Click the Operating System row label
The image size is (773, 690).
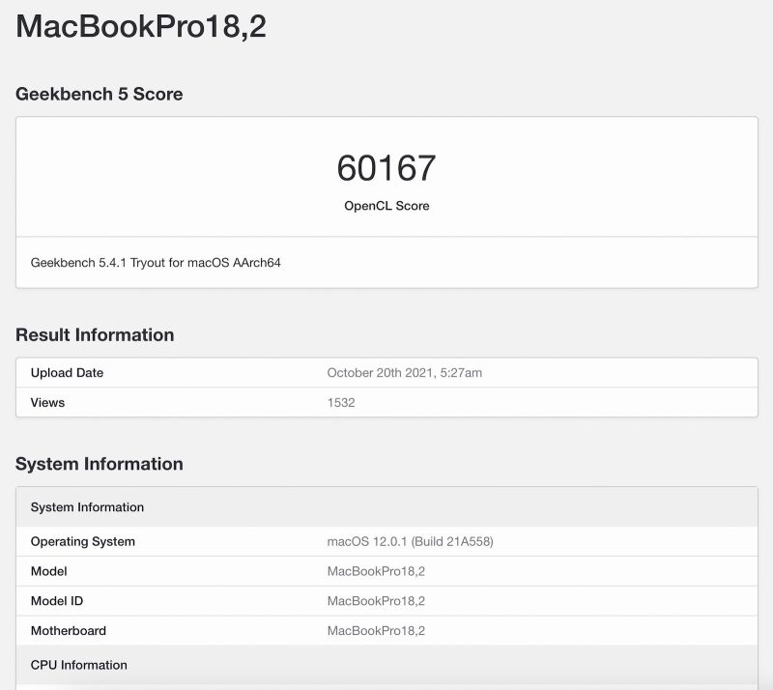[81, 541]
